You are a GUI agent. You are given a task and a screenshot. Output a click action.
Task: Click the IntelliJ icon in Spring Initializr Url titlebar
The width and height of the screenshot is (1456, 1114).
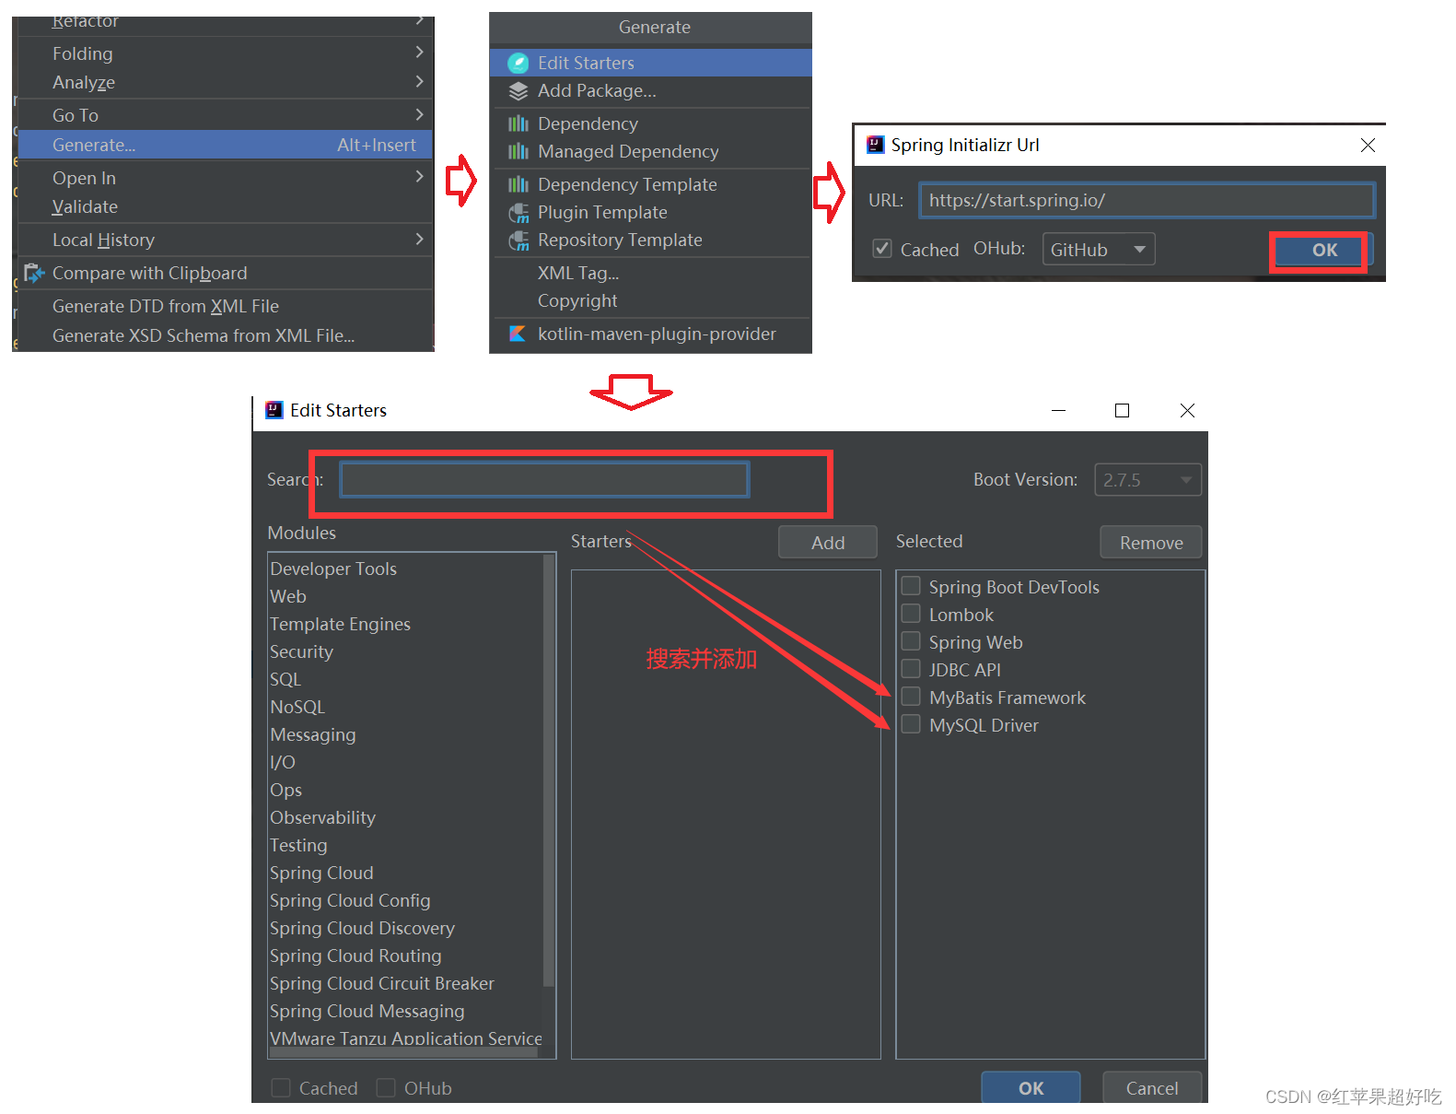[876, 145]
